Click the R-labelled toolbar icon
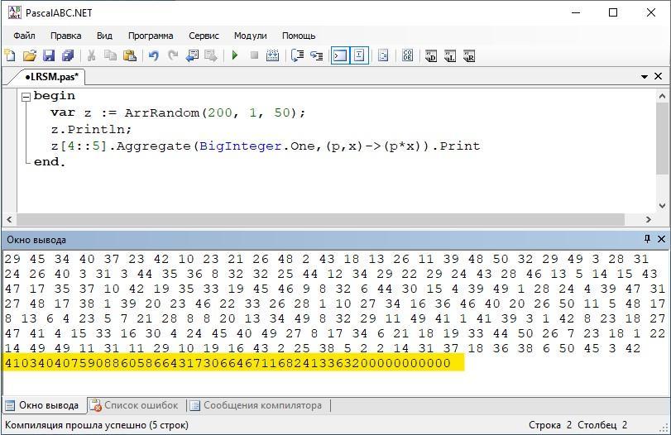671x435 pixels. [469, 56]
